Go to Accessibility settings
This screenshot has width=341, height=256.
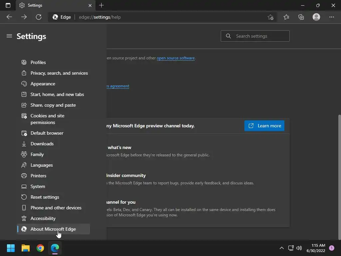point(53,218)
